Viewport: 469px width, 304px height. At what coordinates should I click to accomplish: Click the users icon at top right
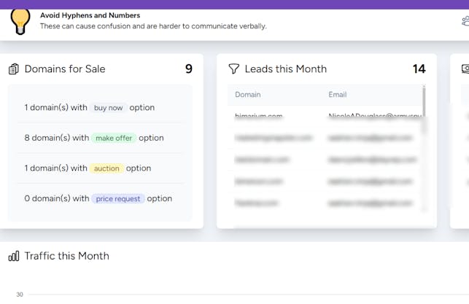point(465,21)
